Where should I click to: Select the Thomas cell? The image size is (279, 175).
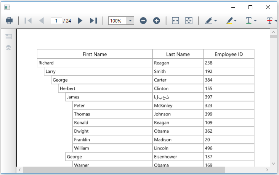point(112,114)
